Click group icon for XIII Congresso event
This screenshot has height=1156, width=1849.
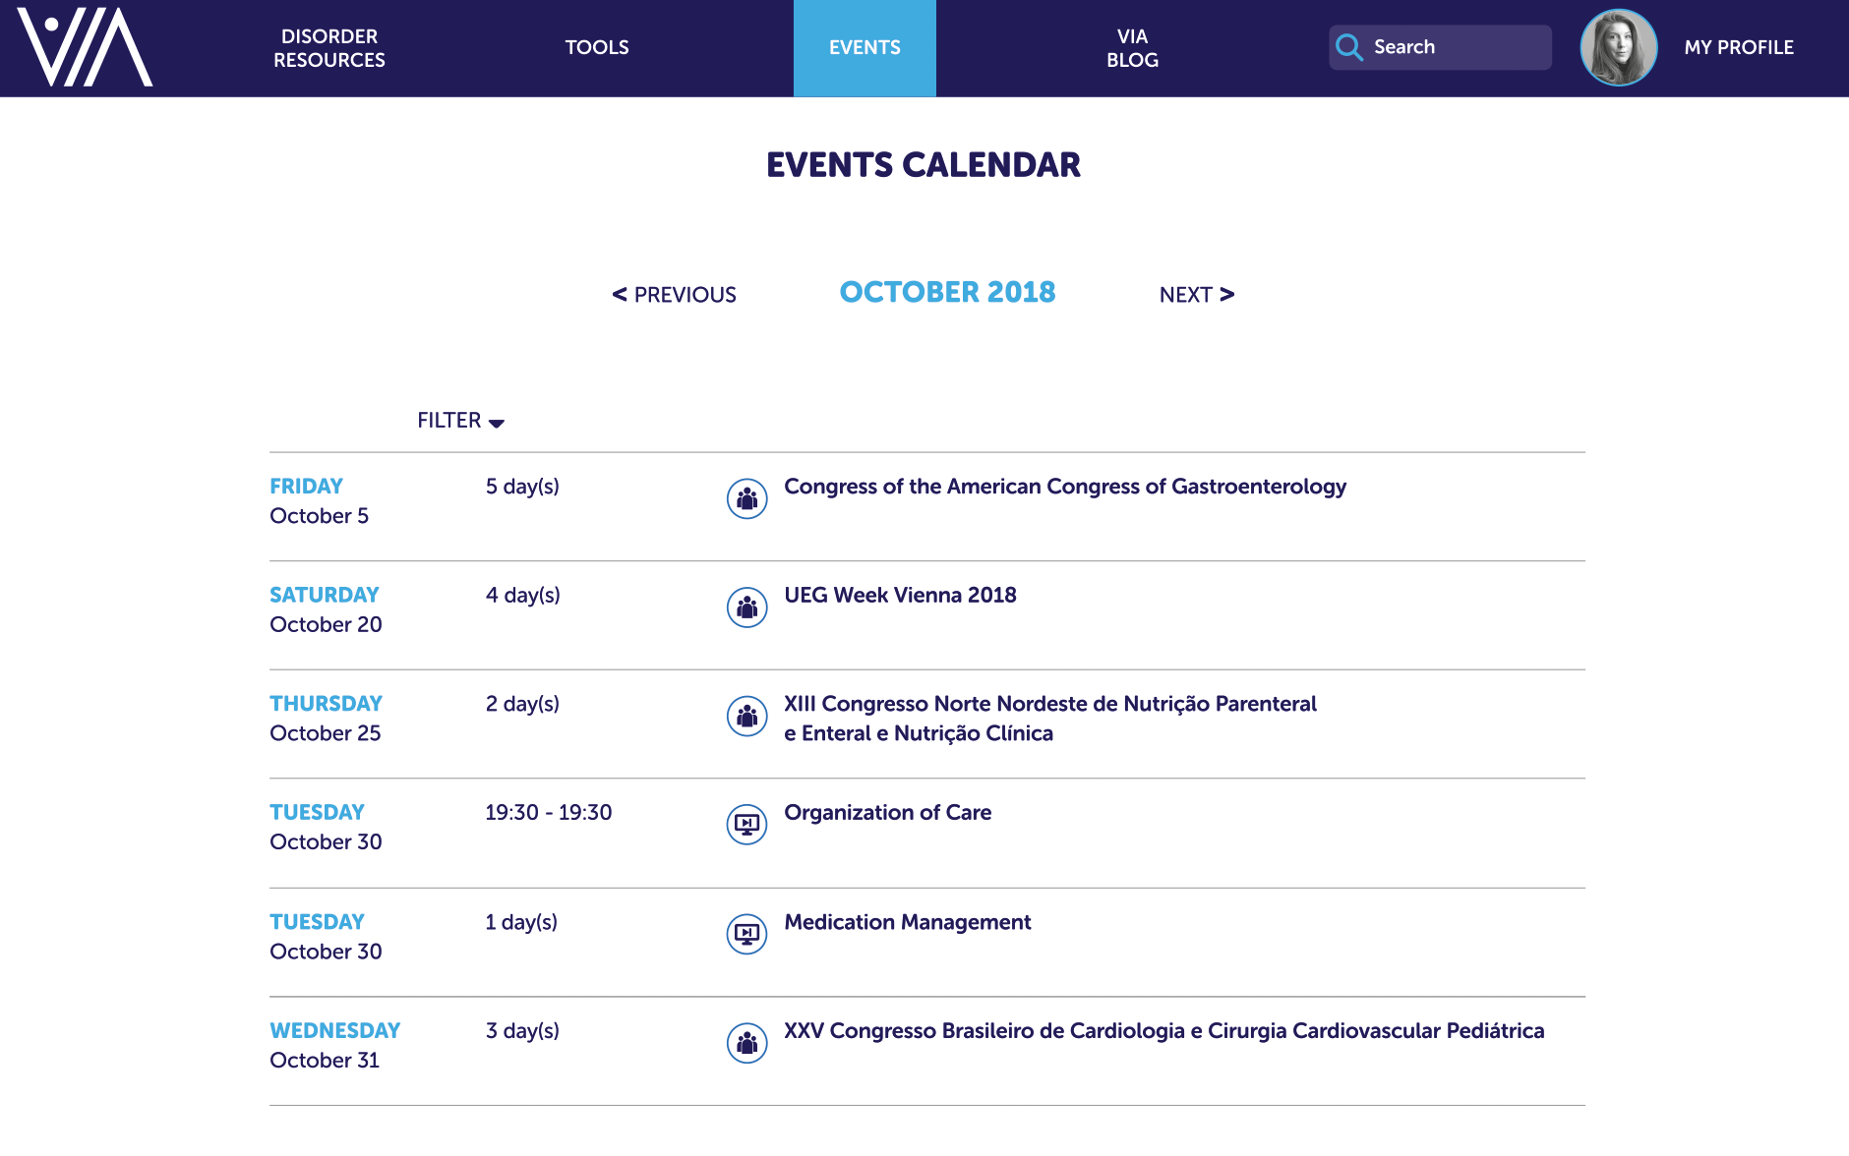(x=746, y=717)
